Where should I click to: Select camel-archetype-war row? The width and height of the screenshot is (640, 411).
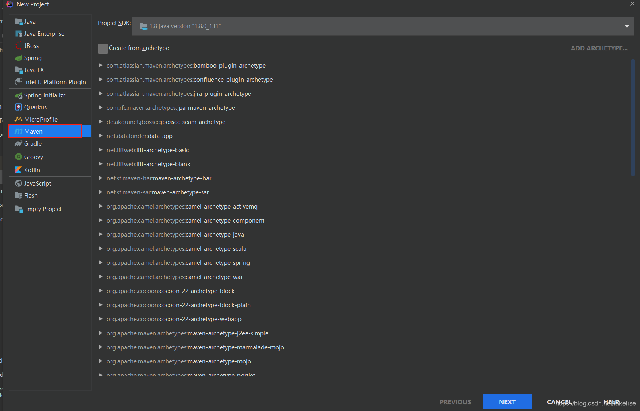[364, 277]
